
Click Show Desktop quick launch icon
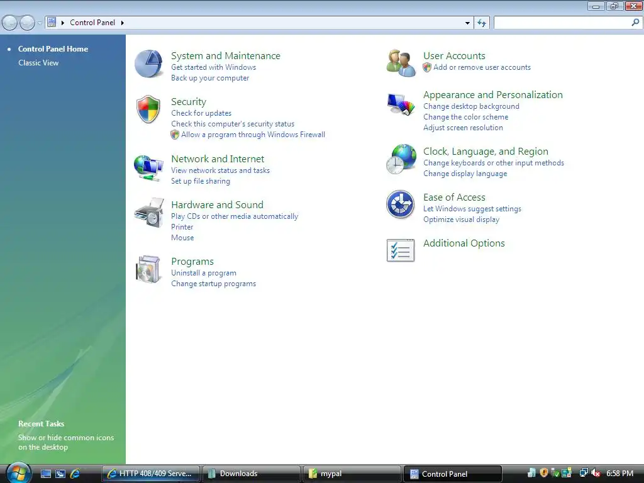pos(45,474)
